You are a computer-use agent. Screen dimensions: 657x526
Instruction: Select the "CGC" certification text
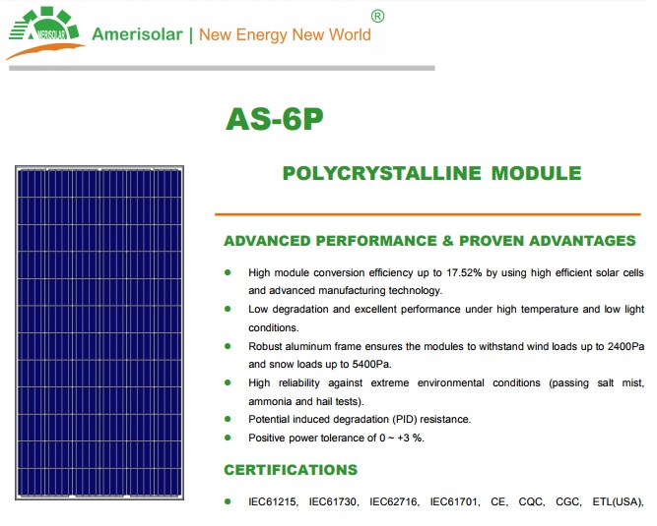(567, 501)
